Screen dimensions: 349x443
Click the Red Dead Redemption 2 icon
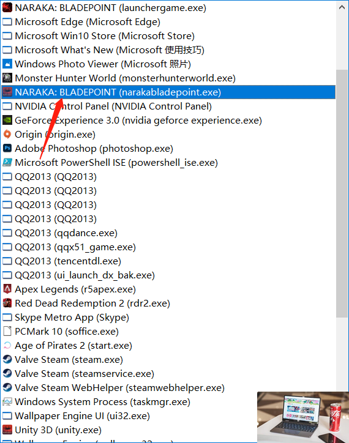pyautogui.click(x=7, y=303)
